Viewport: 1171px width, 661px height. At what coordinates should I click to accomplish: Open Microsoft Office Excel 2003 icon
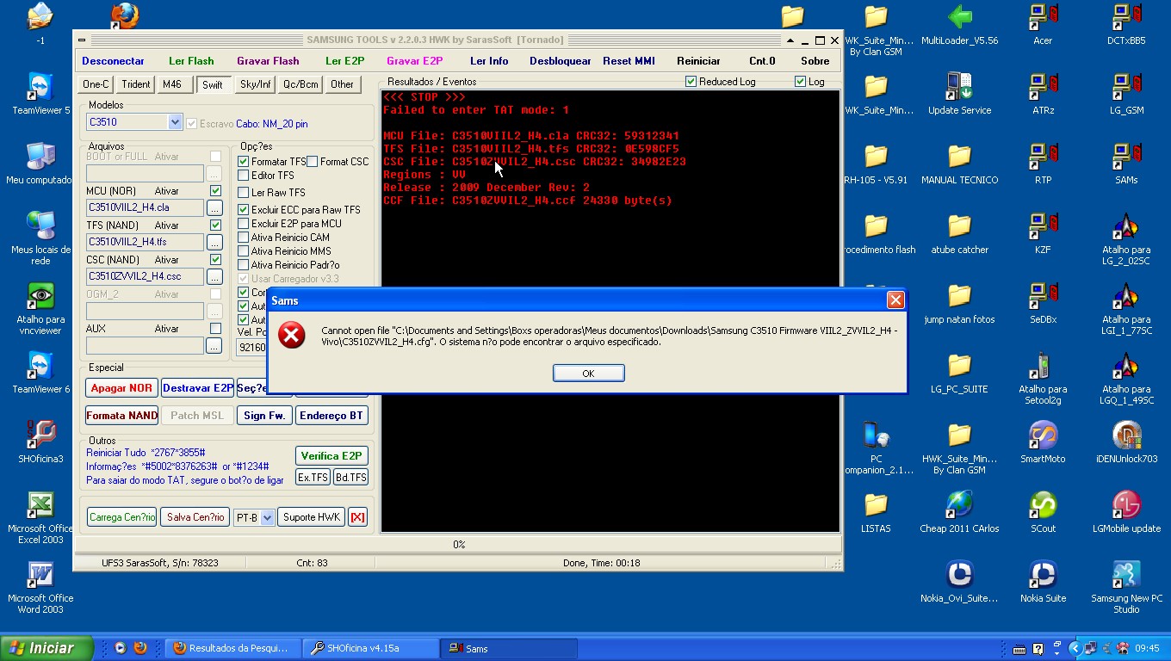tap(40, 518)
